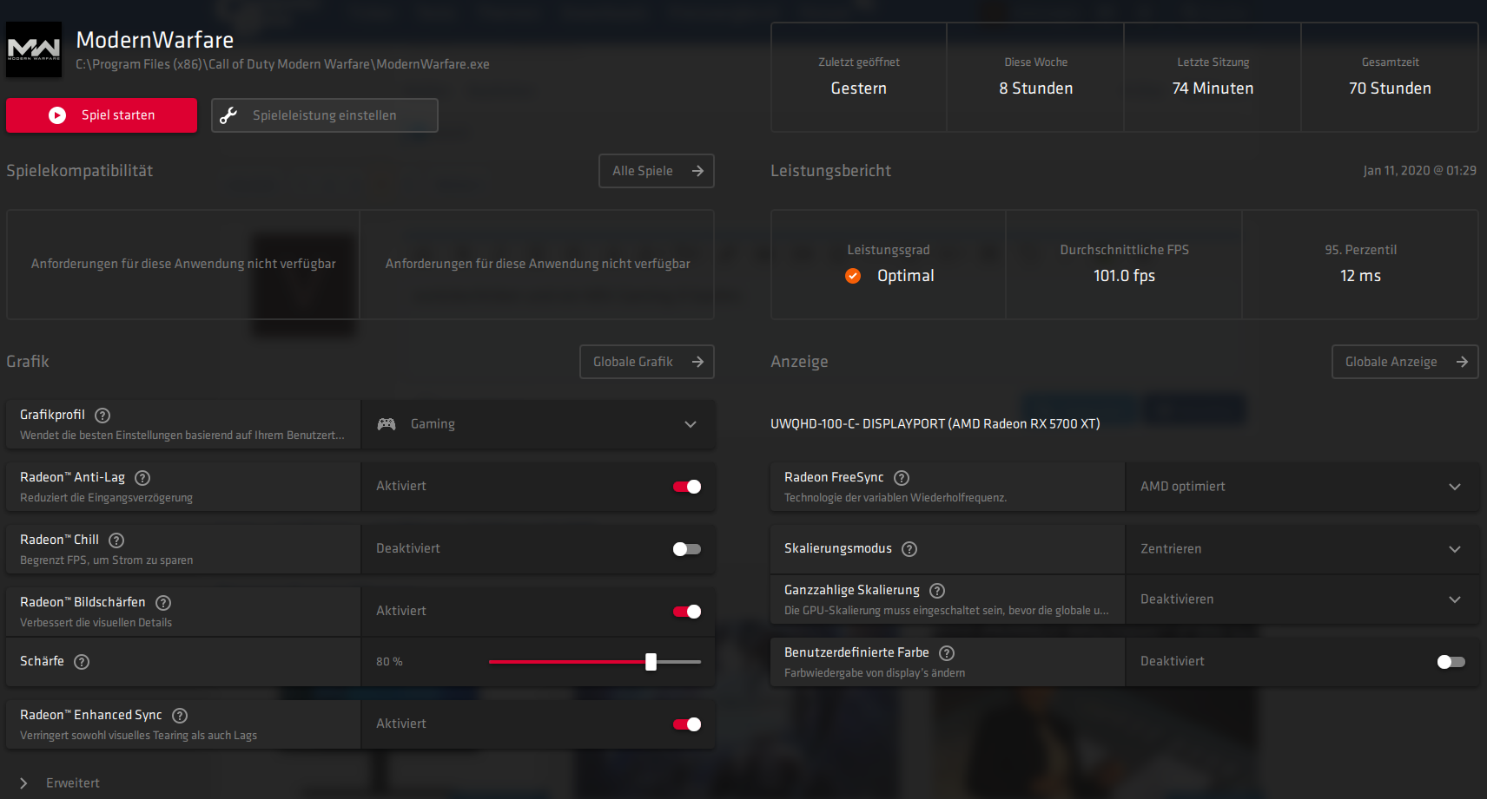Click the play icon in Spiel starten
1487x799 pixels.
tap(57, 115)
